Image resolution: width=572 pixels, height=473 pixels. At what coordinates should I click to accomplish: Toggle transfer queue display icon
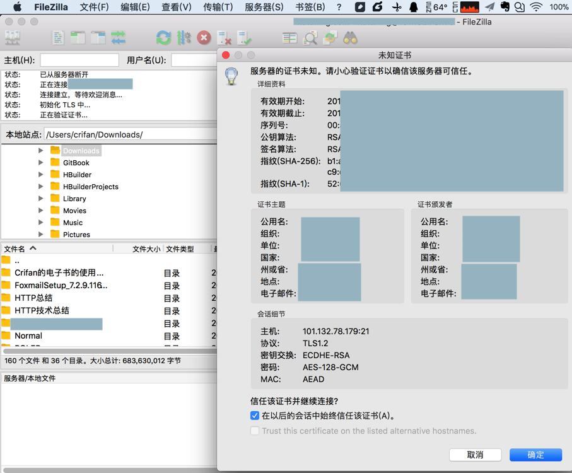point(118,38)
